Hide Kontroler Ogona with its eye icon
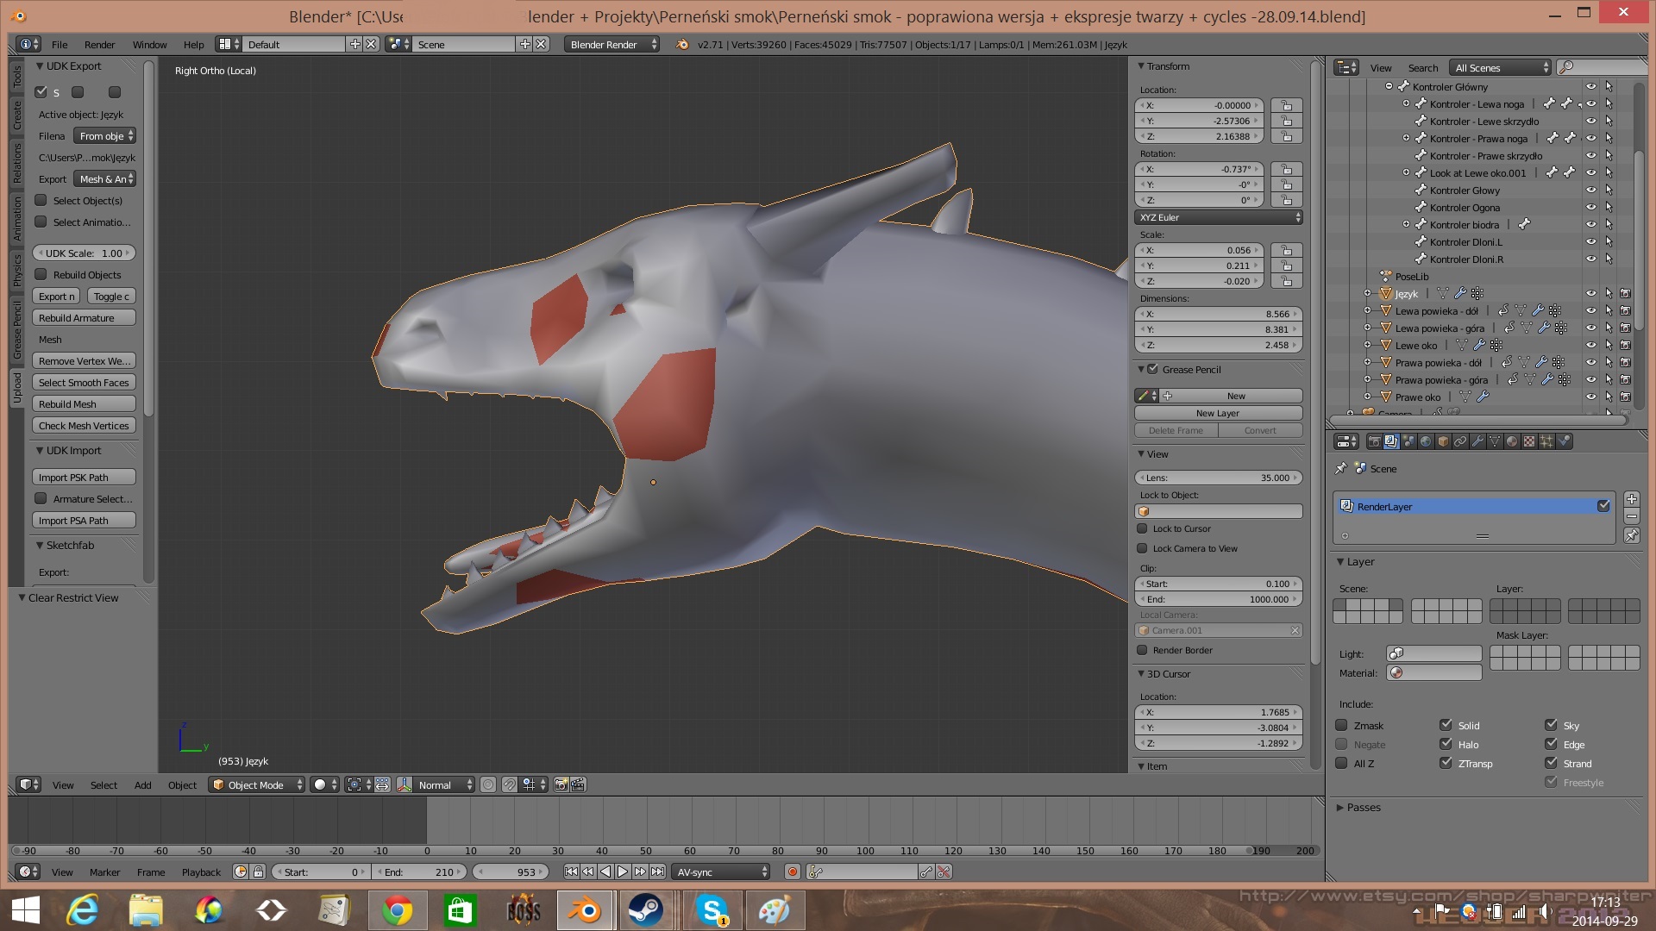This screenshot has height=931, width=1656. [x=1591, y=208]
